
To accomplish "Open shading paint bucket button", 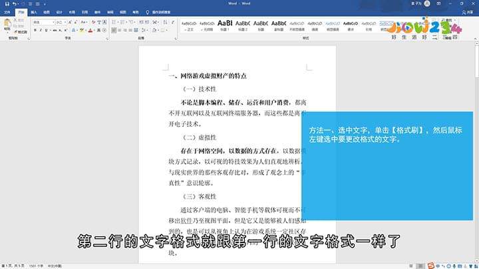I will [154, 30].
